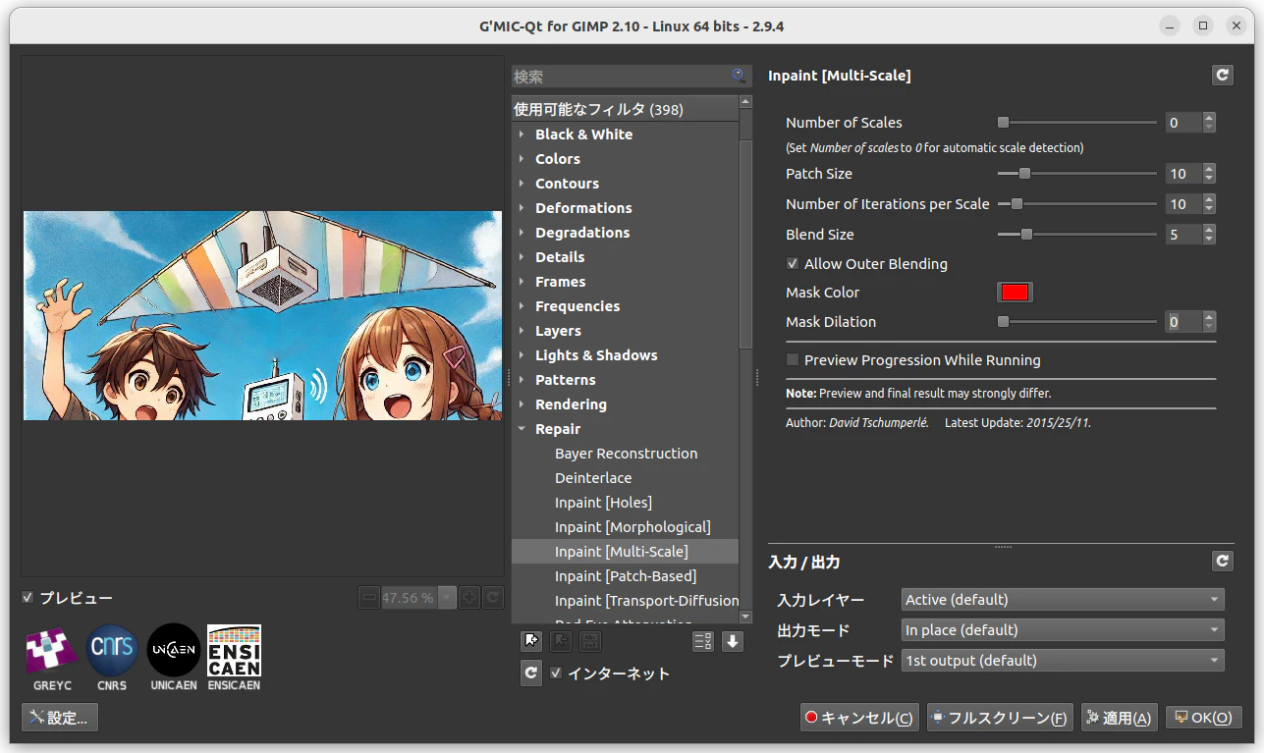The image size is (1264, 753).
Task: Open the 入力レイヤー dropdown
Action: (1062, 599)
